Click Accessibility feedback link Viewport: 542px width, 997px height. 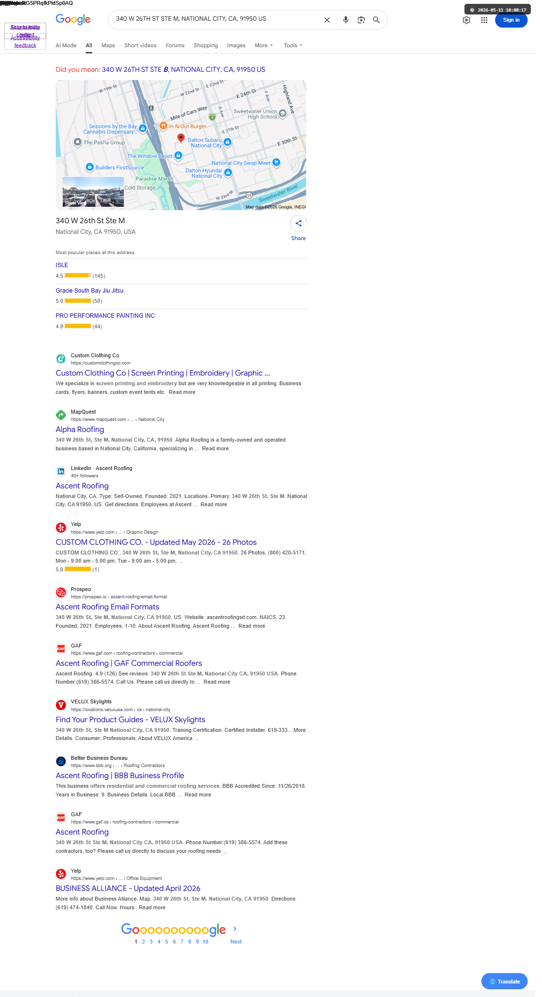(x=25, y=41)
